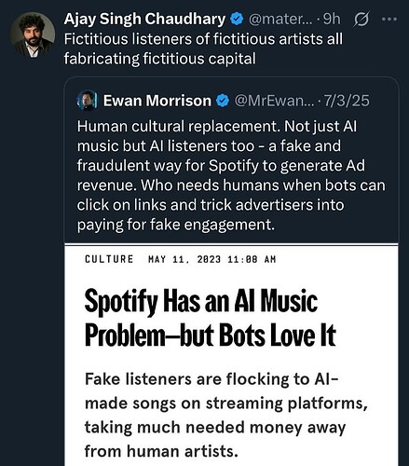Open Ajay Singh Chaudhary's display name link

(144, 20)
